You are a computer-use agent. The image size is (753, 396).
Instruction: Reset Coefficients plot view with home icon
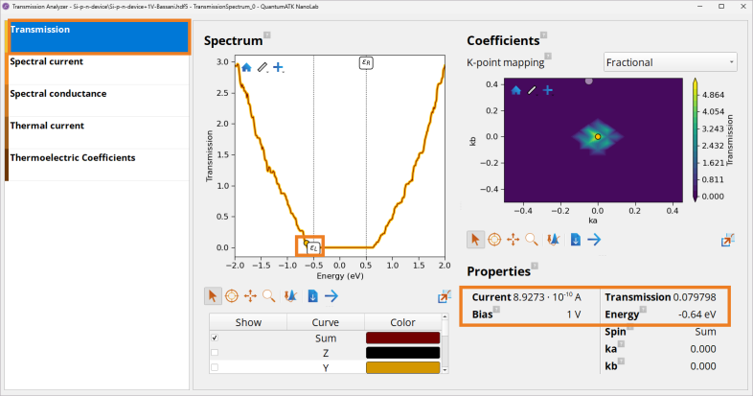click(x=515, y=90)
